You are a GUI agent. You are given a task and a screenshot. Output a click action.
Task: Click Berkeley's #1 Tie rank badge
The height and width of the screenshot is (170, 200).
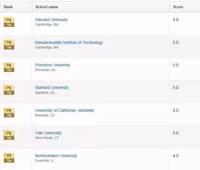pyautogui.click(x=9, y=113)
